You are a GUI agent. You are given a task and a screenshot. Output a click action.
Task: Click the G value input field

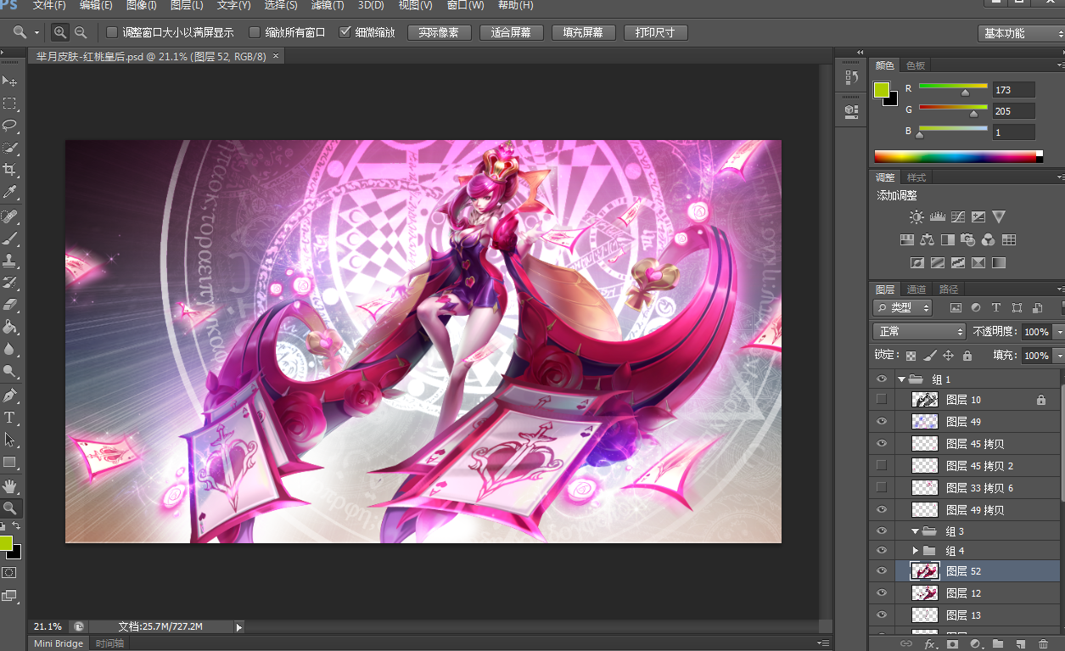1014,110
